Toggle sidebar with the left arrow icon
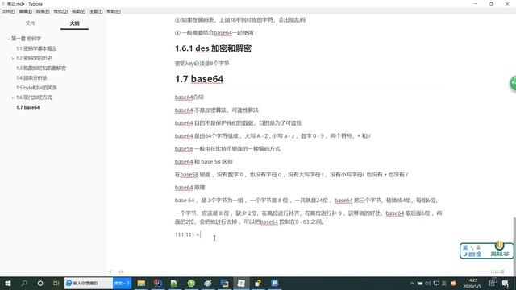Screen dimensions: 516x290 pos(110,271)
